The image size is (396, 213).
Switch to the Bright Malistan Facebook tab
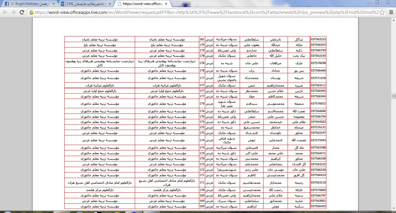click(29, 4)
